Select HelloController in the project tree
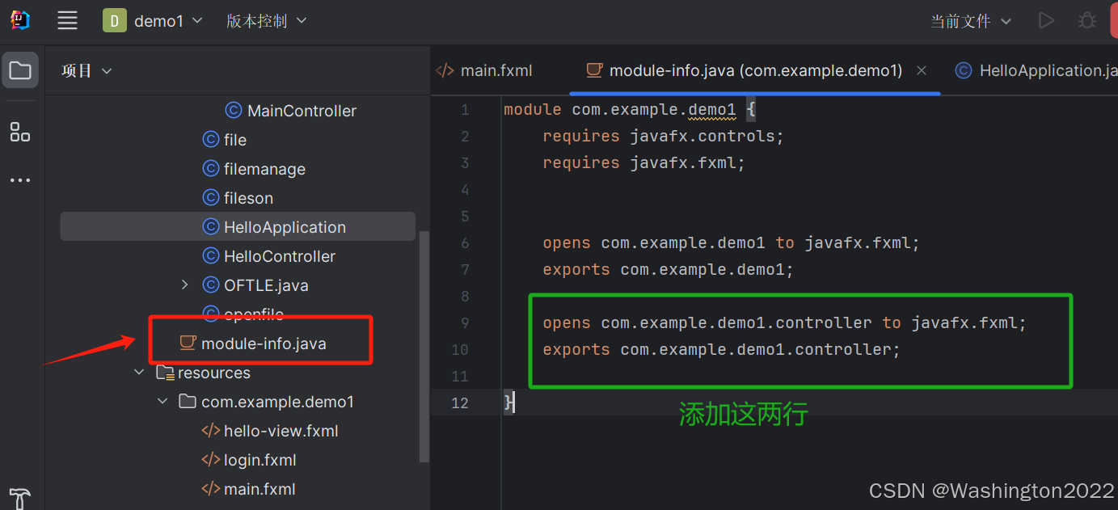 (x=279, y=255)
